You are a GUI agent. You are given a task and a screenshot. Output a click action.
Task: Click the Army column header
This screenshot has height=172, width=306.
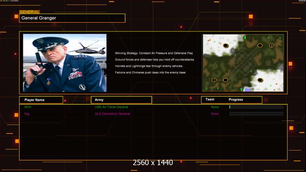(x=121, y=100)
